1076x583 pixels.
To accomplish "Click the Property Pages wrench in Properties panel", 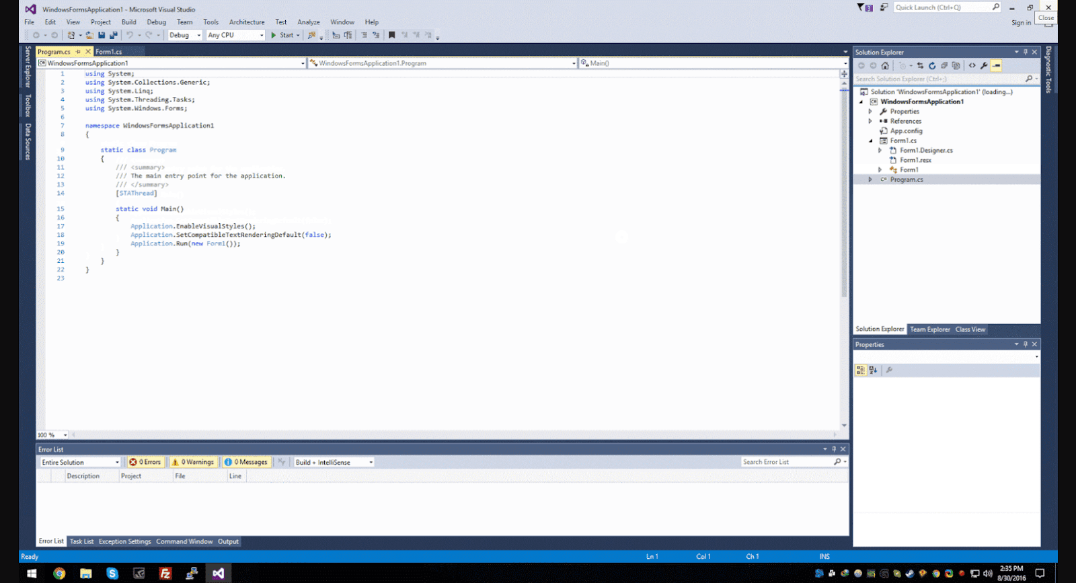I will (889, 370).
